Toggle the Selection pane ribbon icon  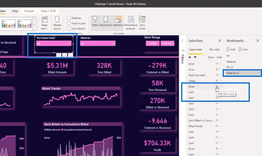[118, 21]
